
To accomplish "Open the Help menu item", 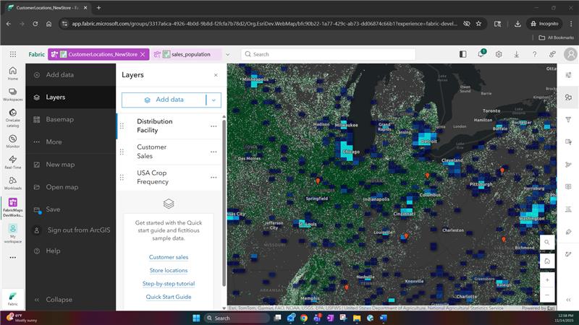I will coord(70,251).
